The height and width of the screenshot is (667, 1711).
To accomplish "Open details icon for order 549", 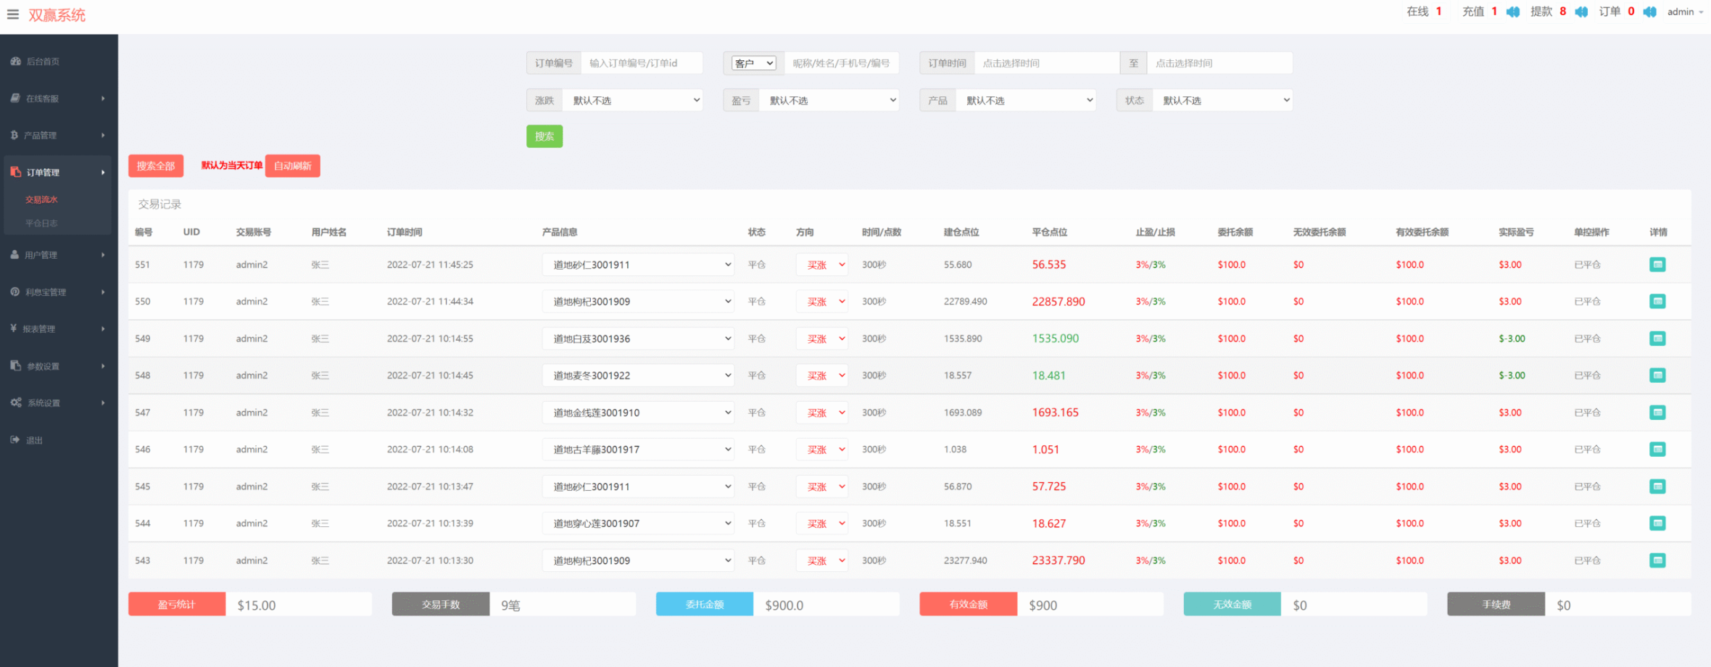I will tap(1657, 339).
